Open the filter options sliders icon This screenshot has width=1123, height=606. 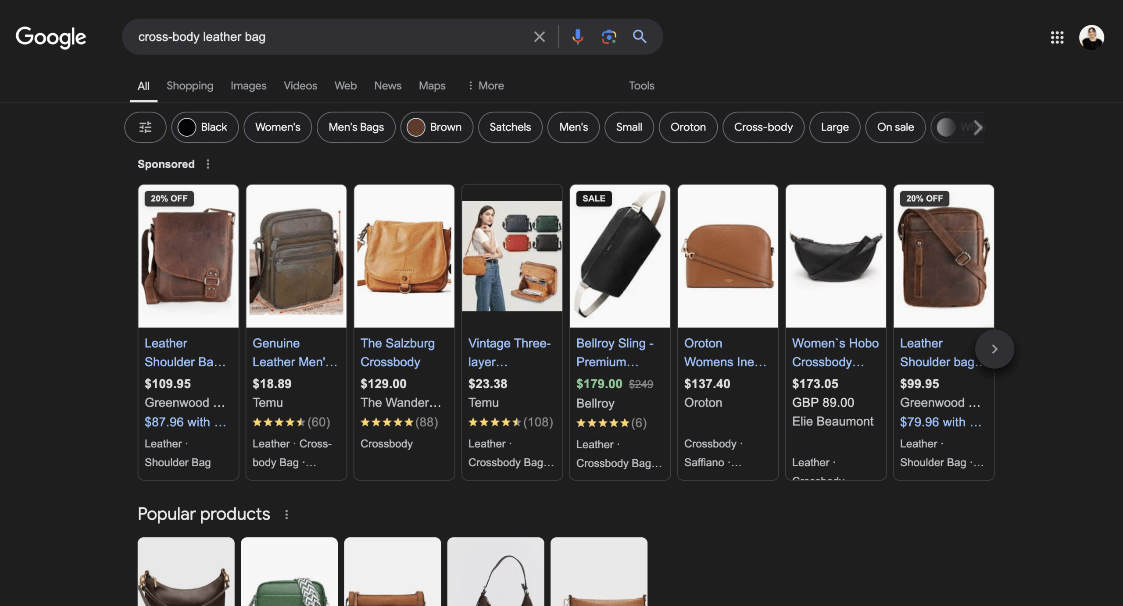(x=145, y=128)
